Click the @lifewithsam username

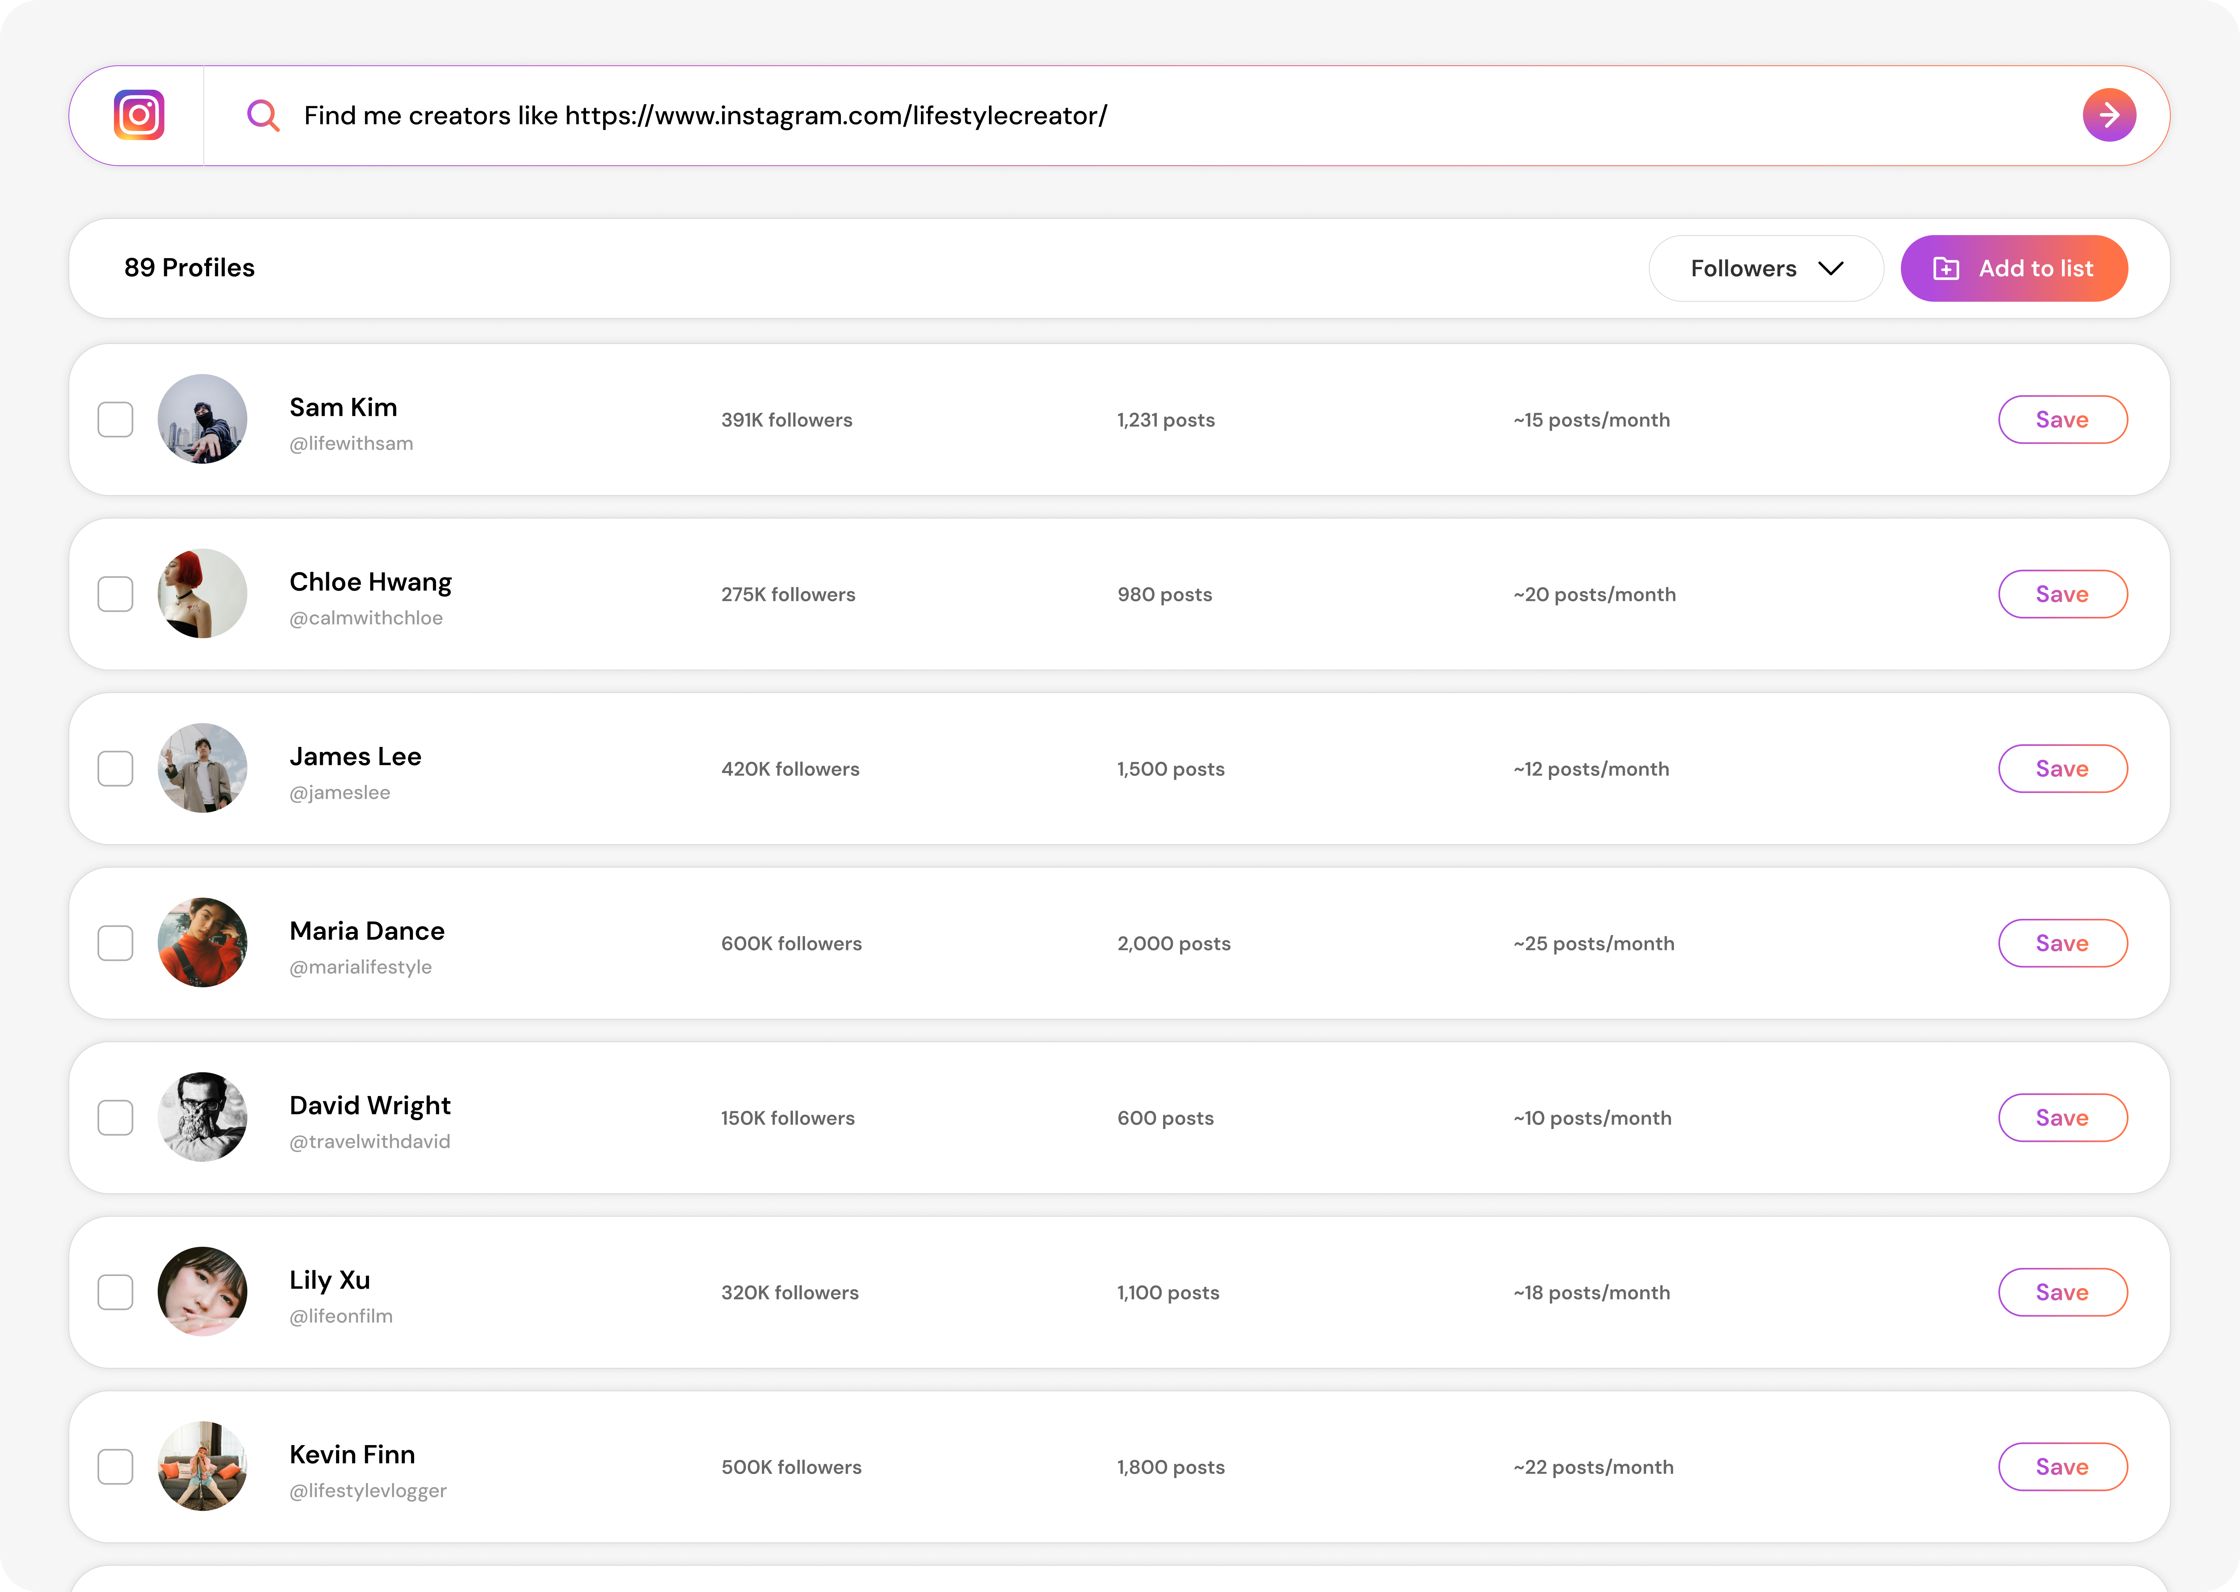tap(350, 443)
